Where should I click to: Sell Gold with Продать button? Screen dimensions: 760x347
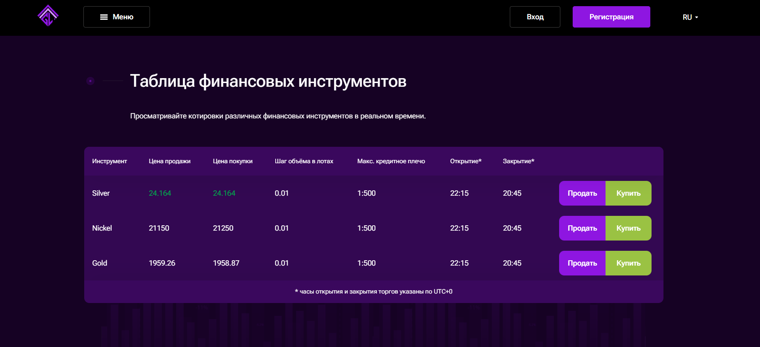(582, 263)
